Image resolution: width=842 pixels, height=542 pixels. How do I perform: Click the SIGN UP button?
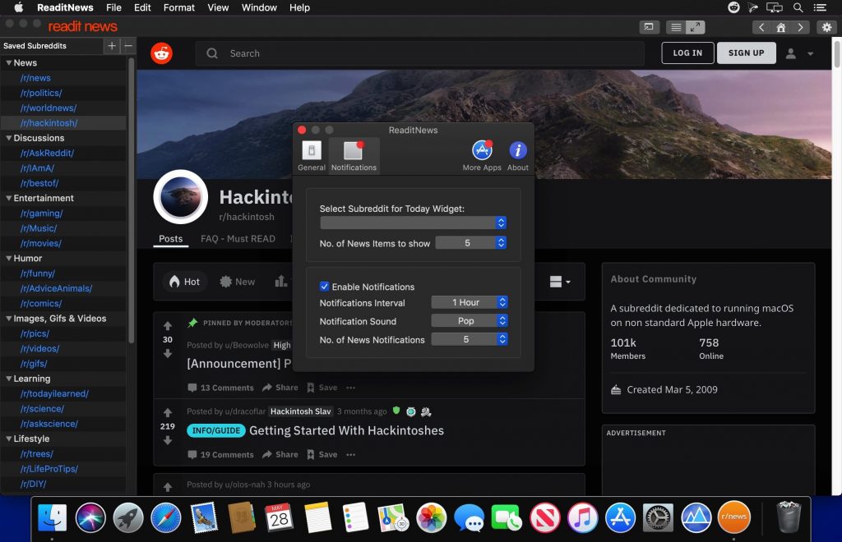(x=746, y=53)
